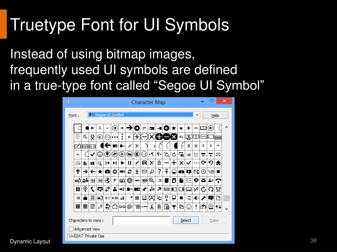Image resolution: width=337 pixels, height=252 pixels.
Task: Select the download arrow glyph
Action: coord(137,171)
